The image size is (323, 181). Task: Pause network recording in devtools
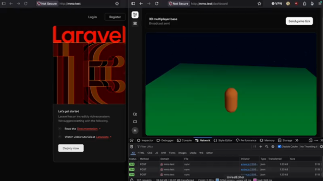(x=255, y=146)
